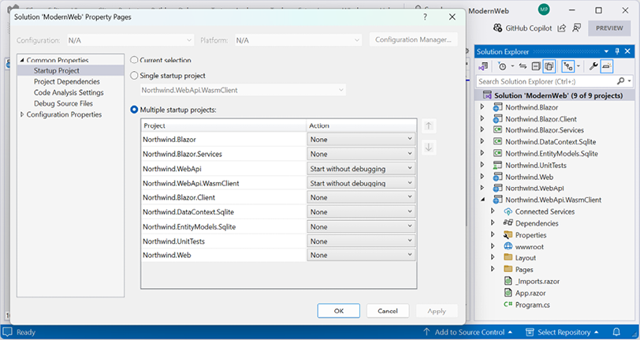The width and height of the screenshot is (640, 340).
Task: Click the PREVIEW button
Action: click(609, 28)
